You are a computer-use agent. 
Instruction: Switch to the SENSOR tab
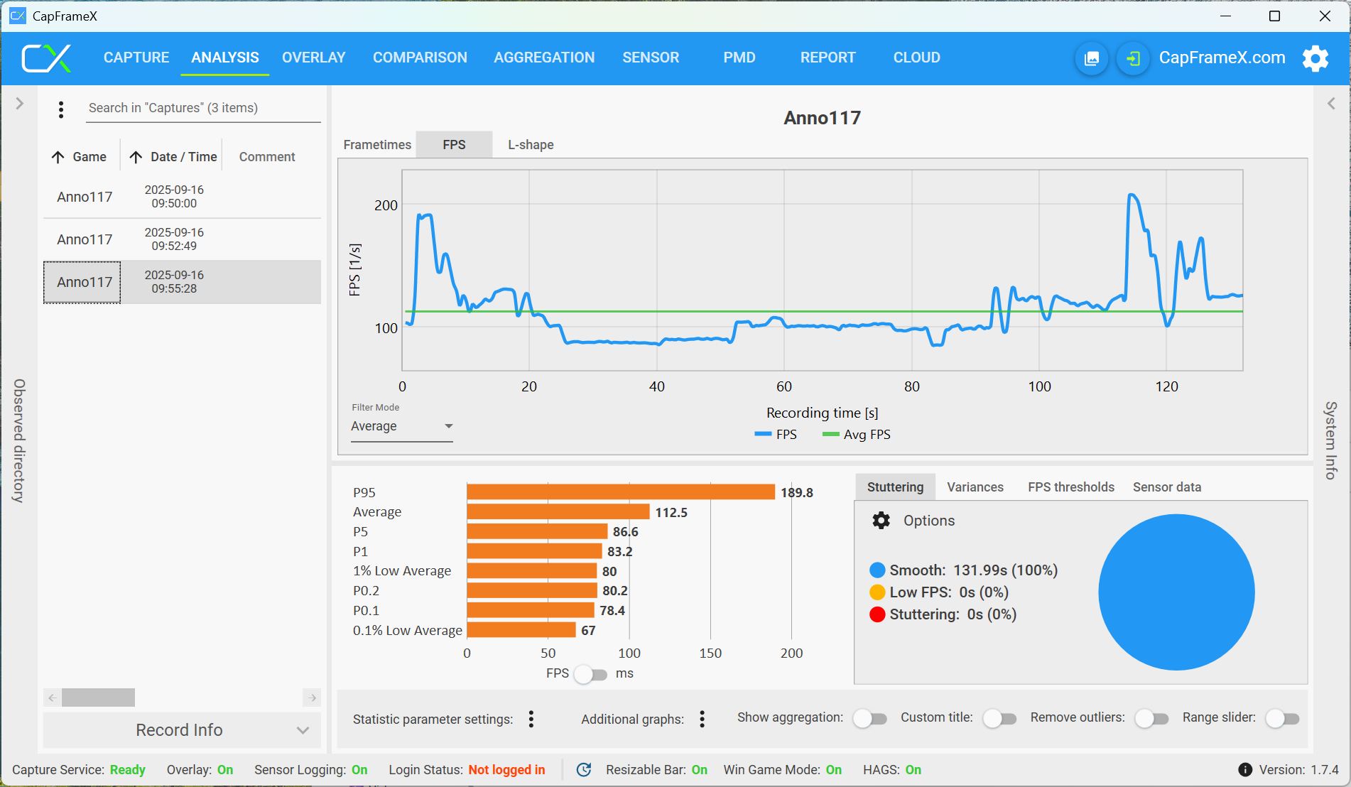click(x=651, y=58)
